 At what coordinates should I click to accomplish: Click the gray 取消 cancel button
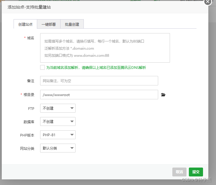click(x=179, y=172)
